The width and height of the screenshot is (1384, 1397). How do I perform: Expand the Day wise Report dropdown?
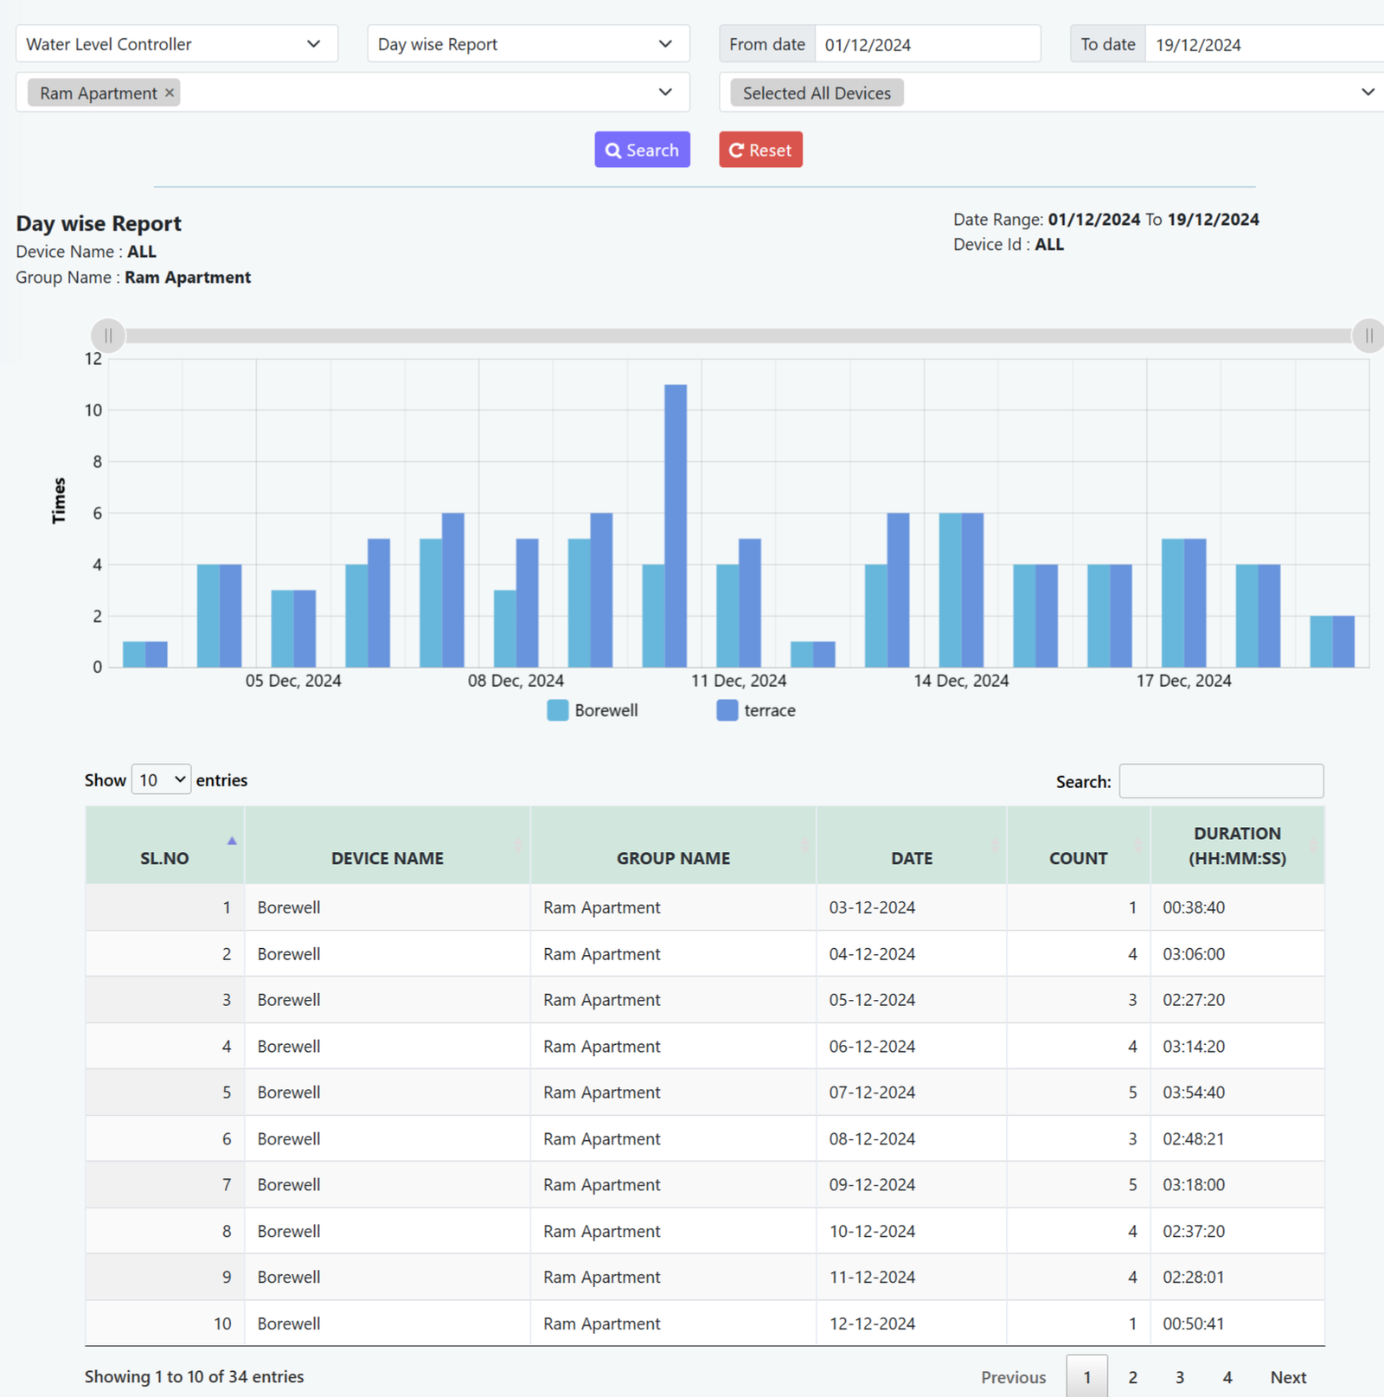(x=528, y=44)
